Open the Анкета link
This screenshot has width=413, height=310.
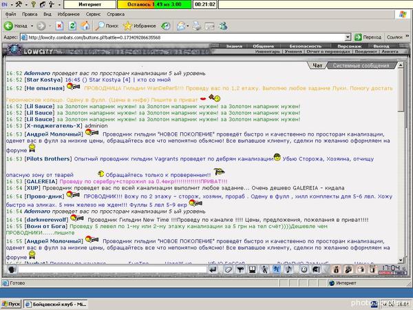coord(390,52)
